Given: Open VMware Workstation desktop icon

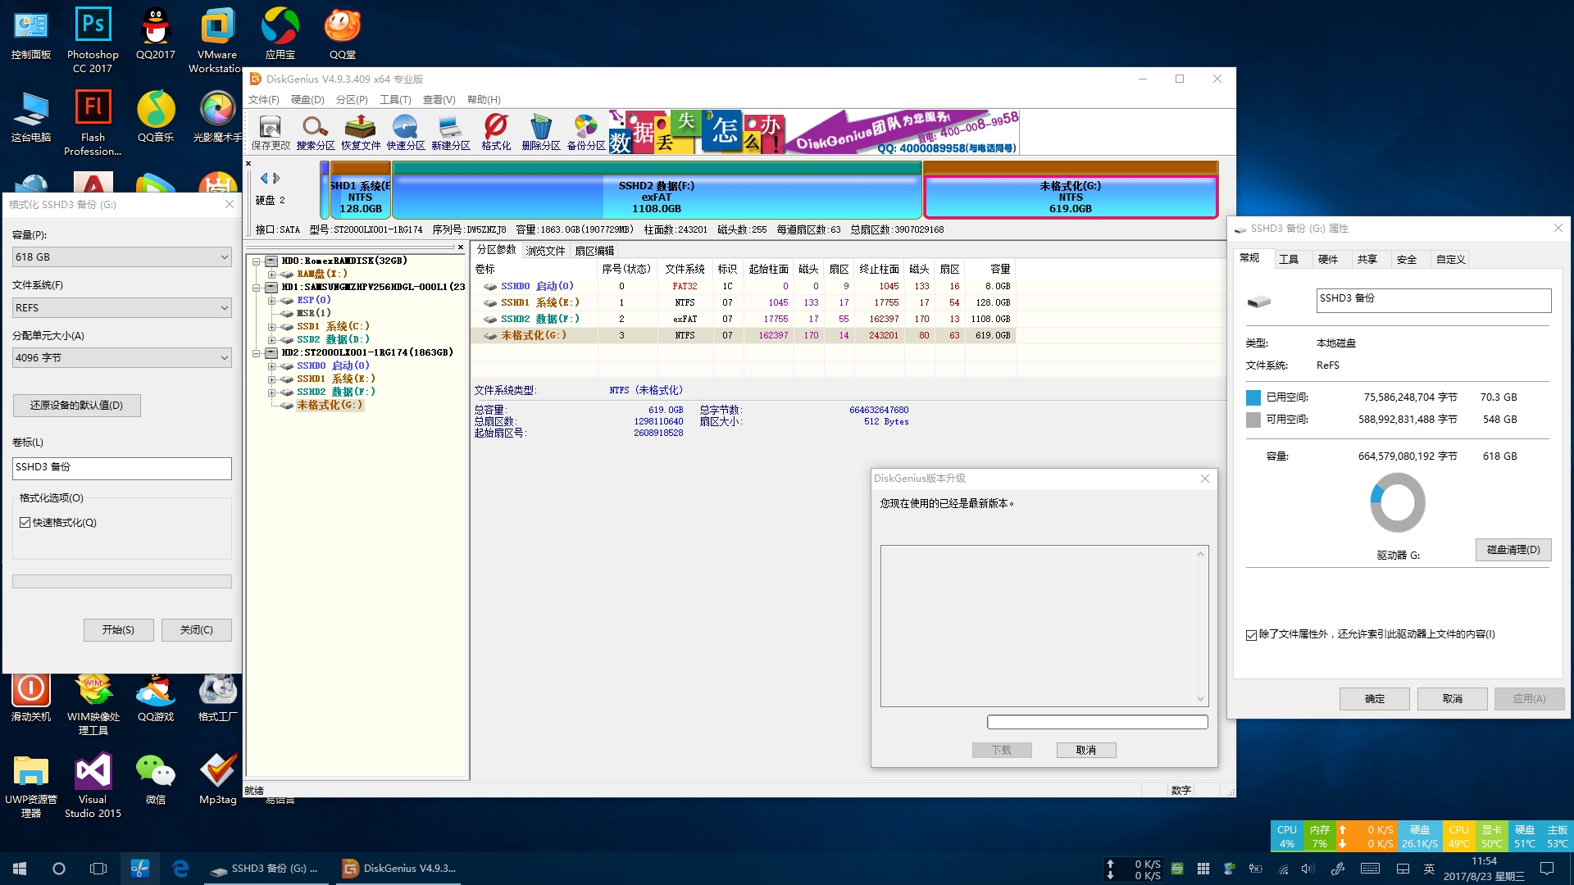Looking at the screenshot, I should tap(217, 39).
